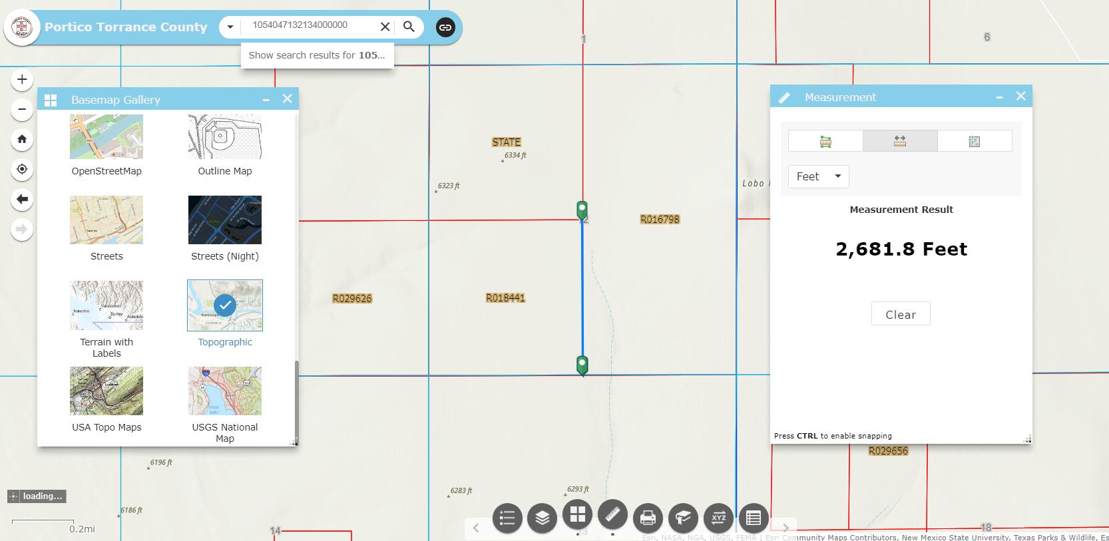This screenshot has height=541, width=1109.
Task: Click the My Location button
Action: pyautogui.click(x=22, y=170)
